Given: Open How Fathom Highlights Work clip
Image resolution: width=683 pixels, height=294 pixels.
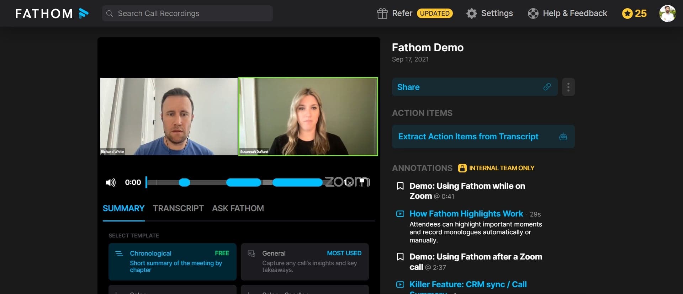Looking at the screenshot, I should 466,214.
